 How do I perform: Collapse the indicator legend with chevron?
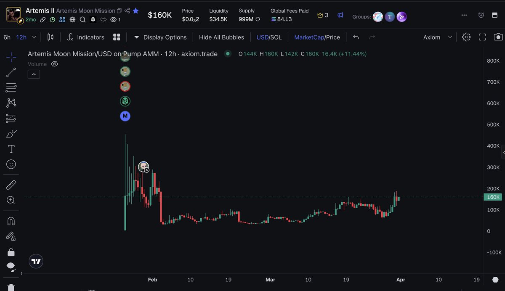(x=34, y=74)
